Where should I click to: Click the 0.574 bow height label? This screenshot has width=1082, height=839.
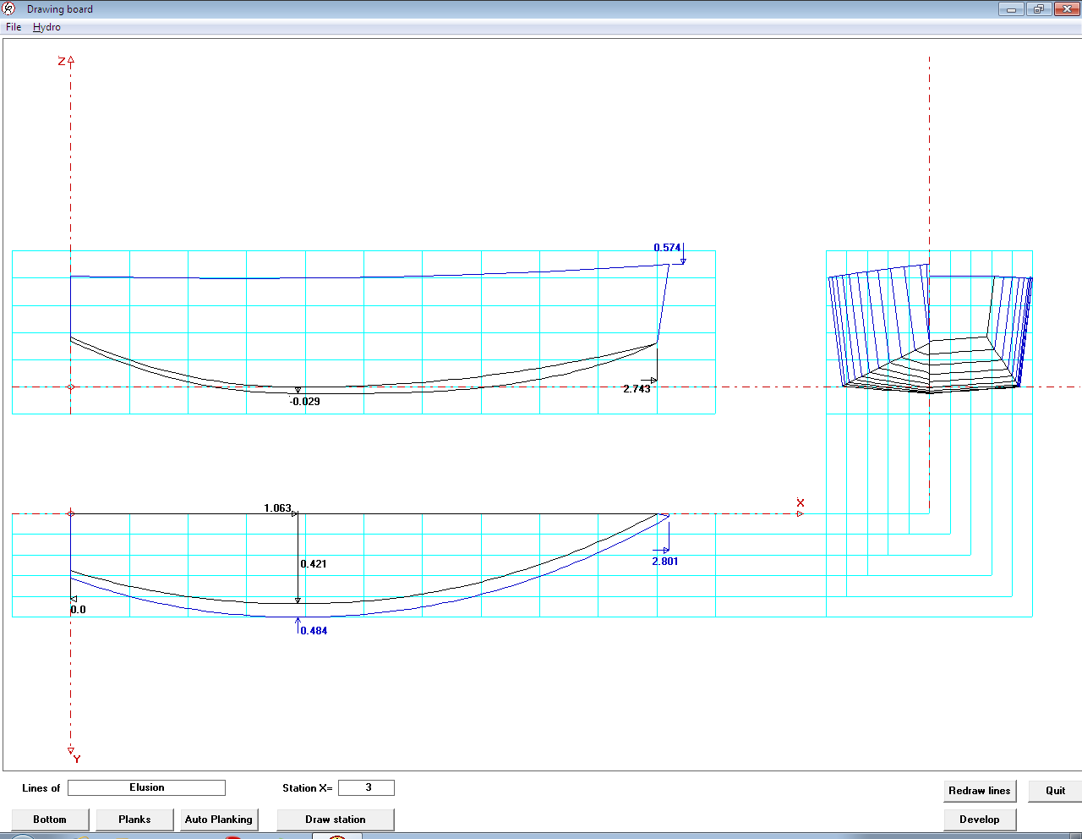(667, 248)
